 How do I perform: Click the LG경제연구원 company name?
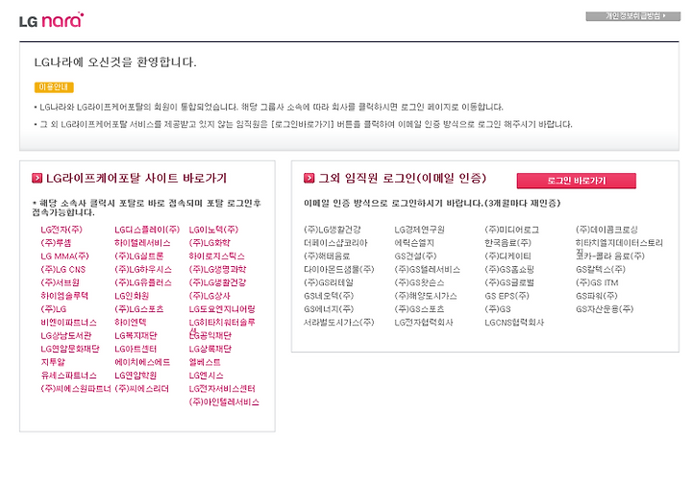[x=419, y=230]
